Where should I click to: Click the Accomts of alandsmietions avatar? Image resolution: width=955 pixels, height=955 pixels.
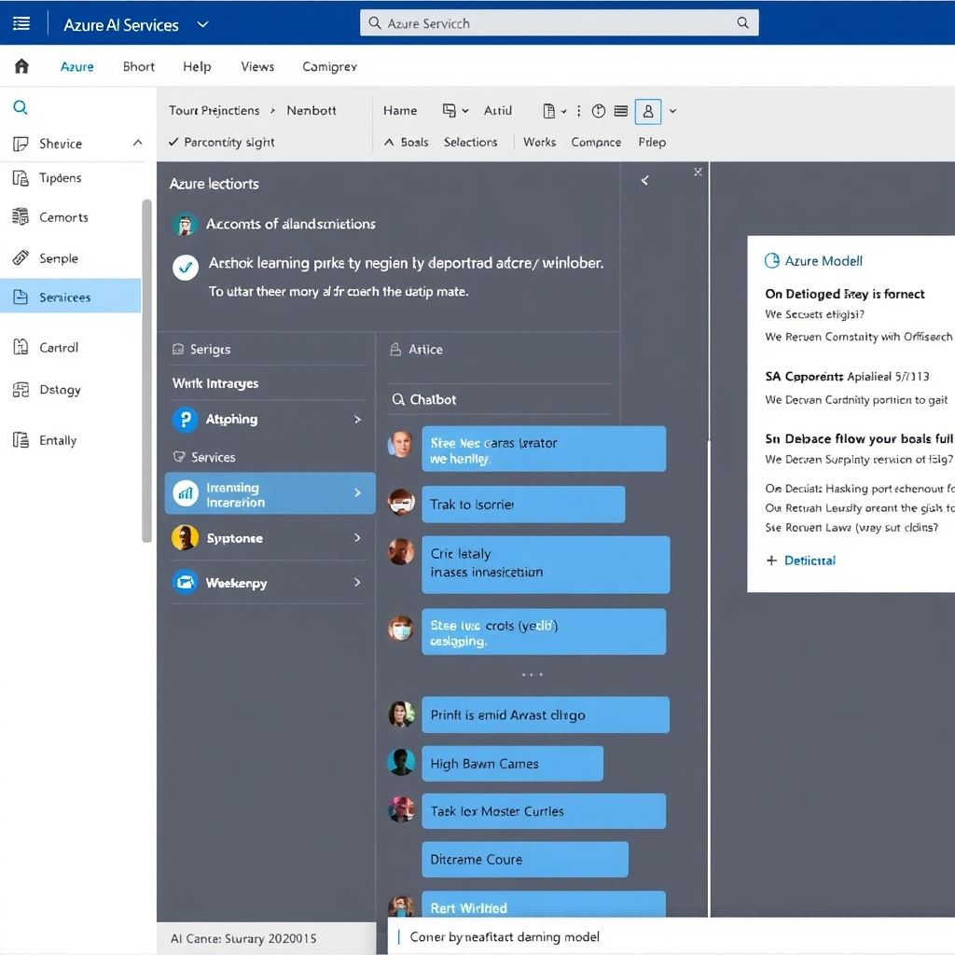(x=185, y=224)
